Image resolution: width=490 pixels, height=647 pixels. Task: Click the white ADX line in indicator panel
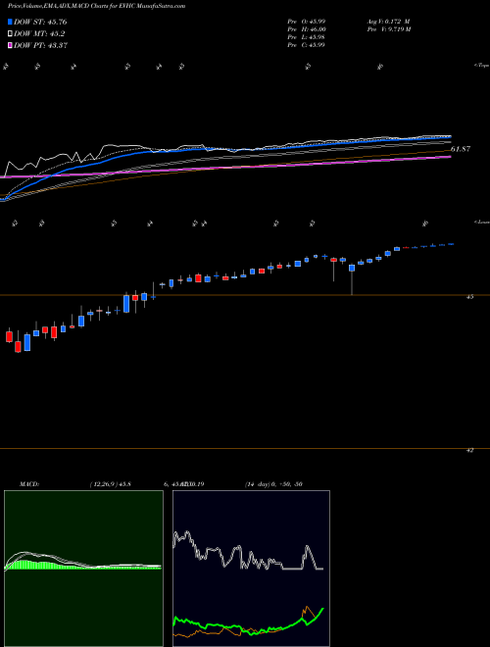pyautogui.click(x=248, y=553)
